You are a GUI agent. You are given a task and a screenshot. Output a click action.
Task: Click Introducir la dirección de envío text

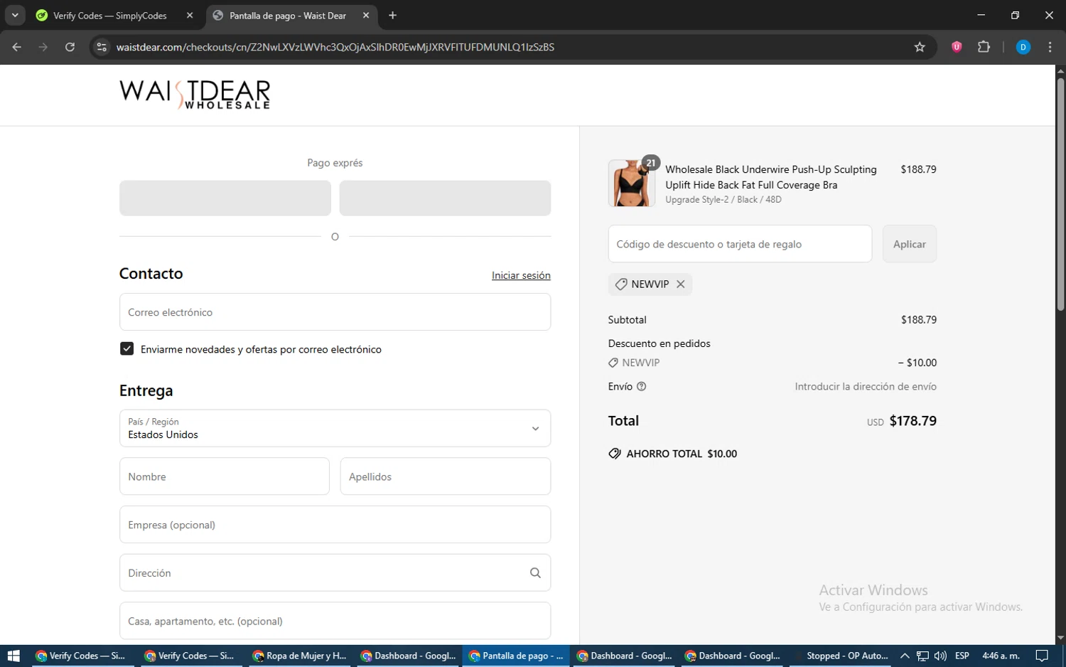coord(866,386)
